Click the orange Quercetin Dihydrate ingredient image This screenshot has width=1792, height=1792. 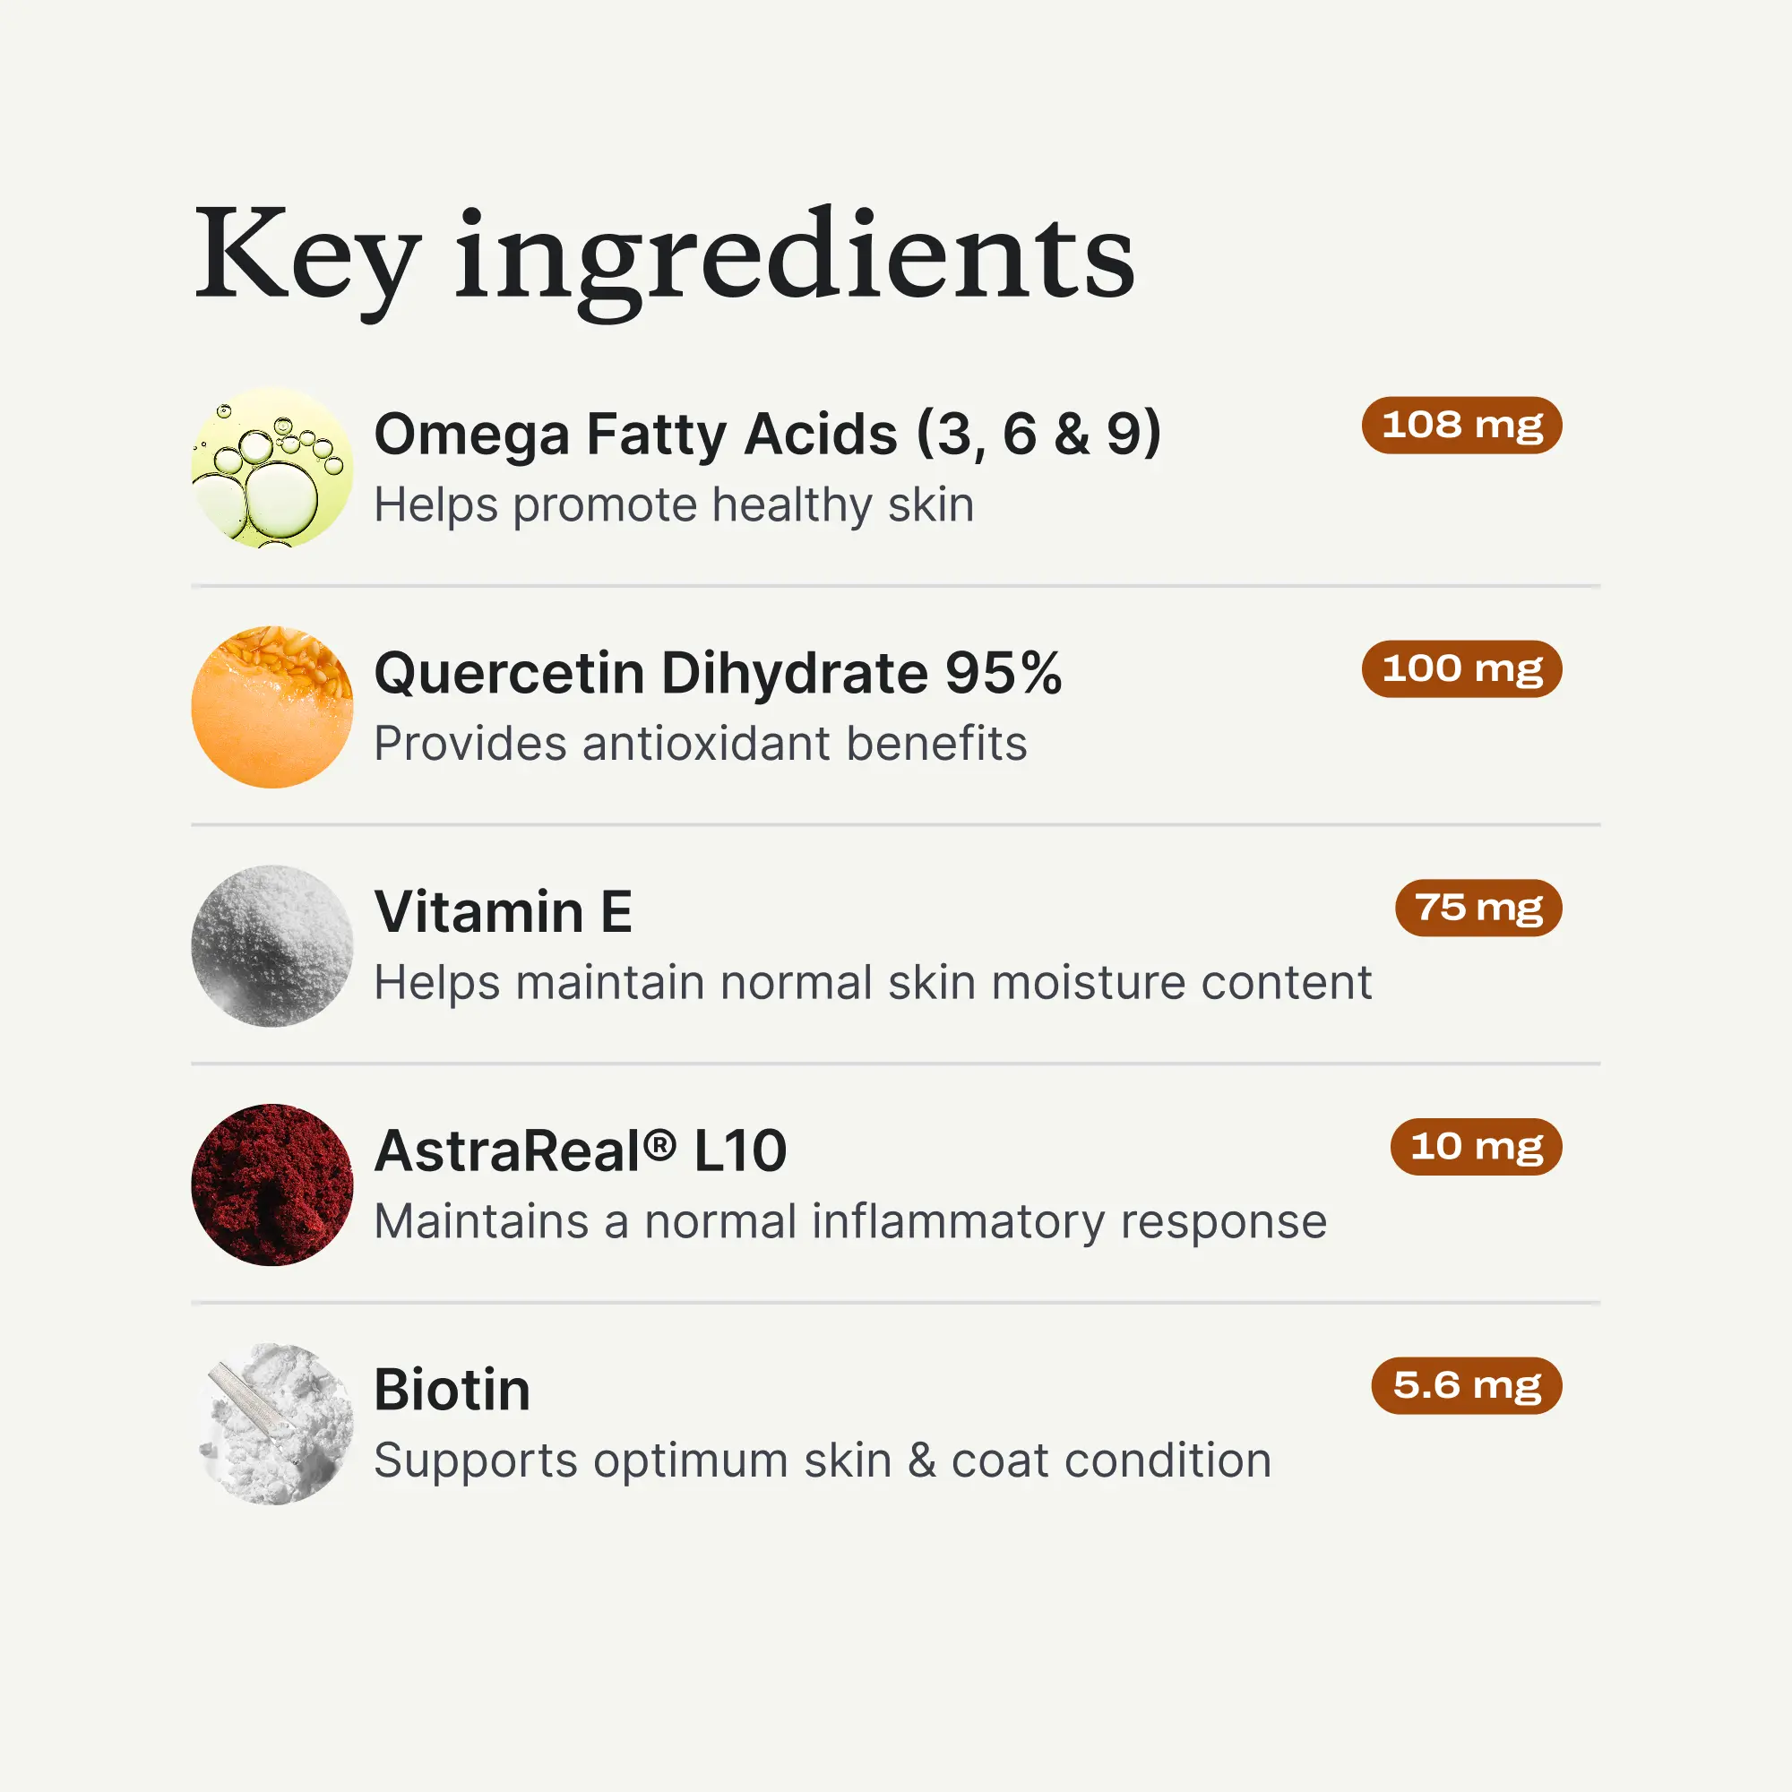coord(271,707)
